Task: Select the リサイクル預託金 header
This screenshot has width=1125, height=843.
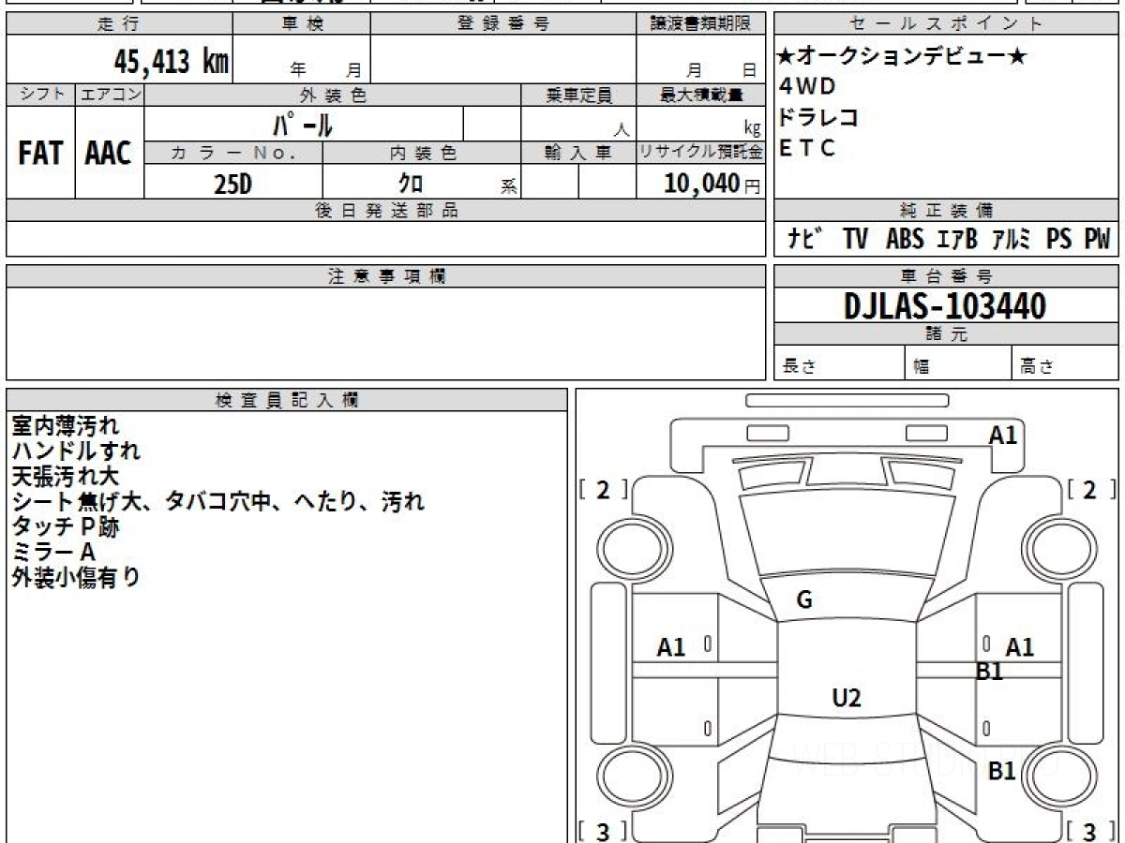Action: pos(700,153)
